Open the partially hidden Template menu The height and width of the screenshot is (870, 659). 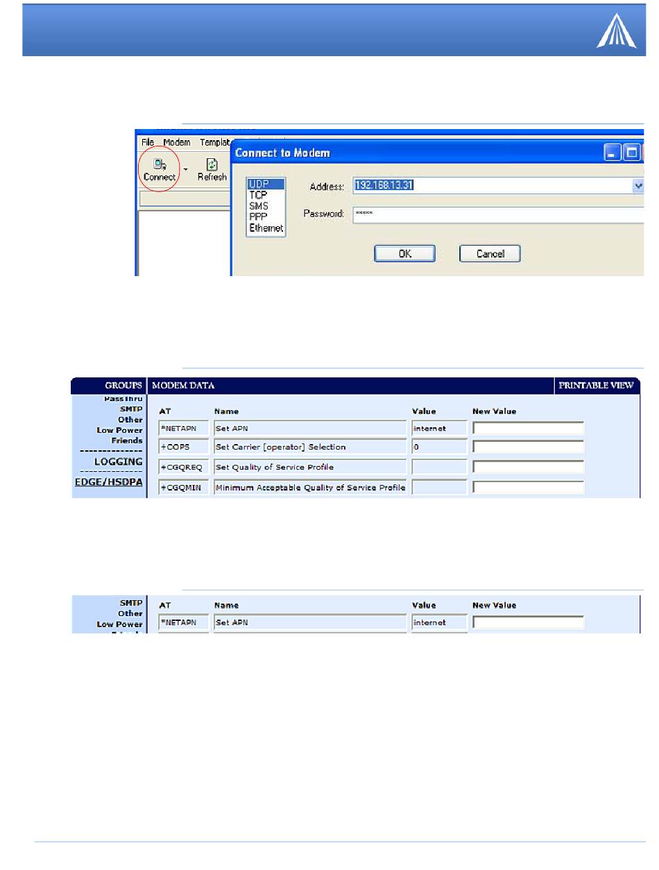[215, 142]
